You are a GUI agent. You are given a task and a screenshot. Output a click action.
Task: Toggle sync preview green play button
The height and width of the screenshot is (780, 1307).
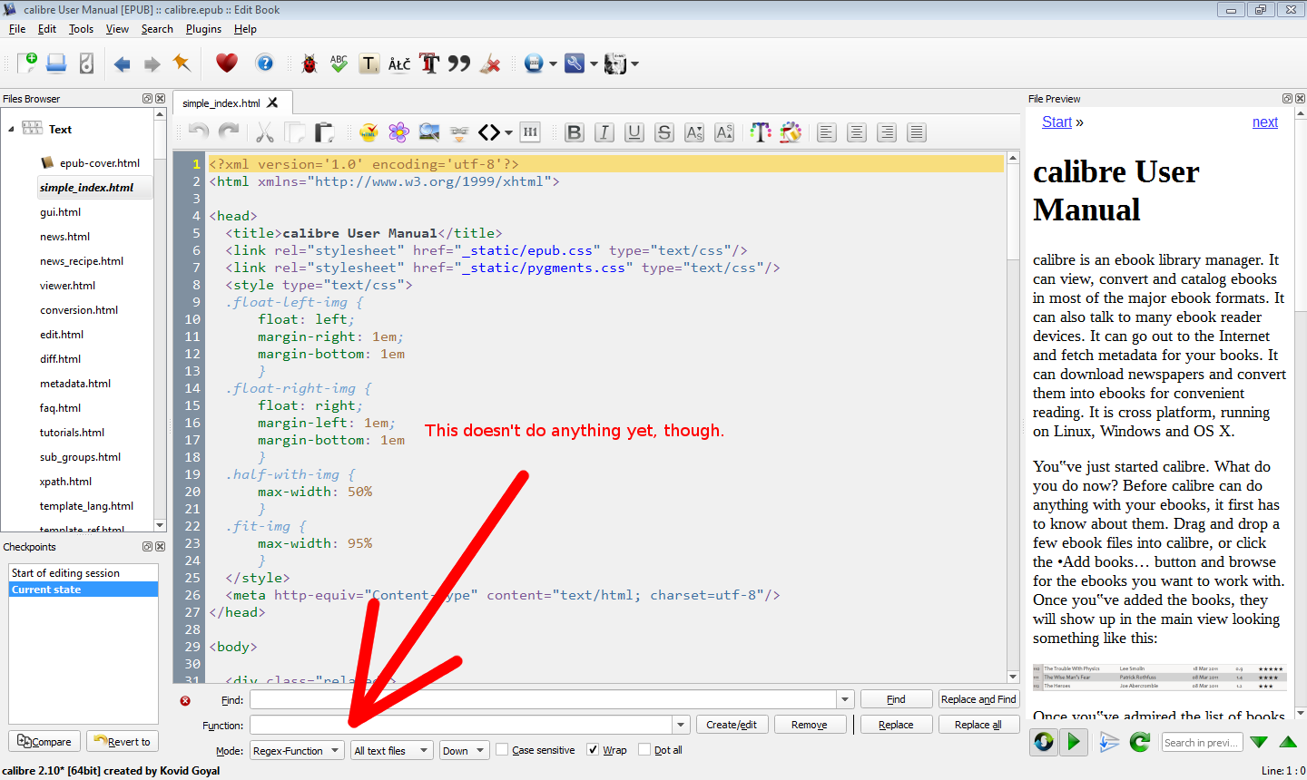(x=1074, y=742)
